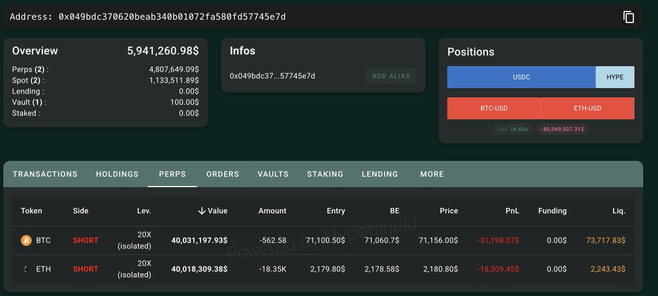Screen dimensions: 658x296
Task: Copy the wallet address with the copy icon
Action: coord(628,17)
